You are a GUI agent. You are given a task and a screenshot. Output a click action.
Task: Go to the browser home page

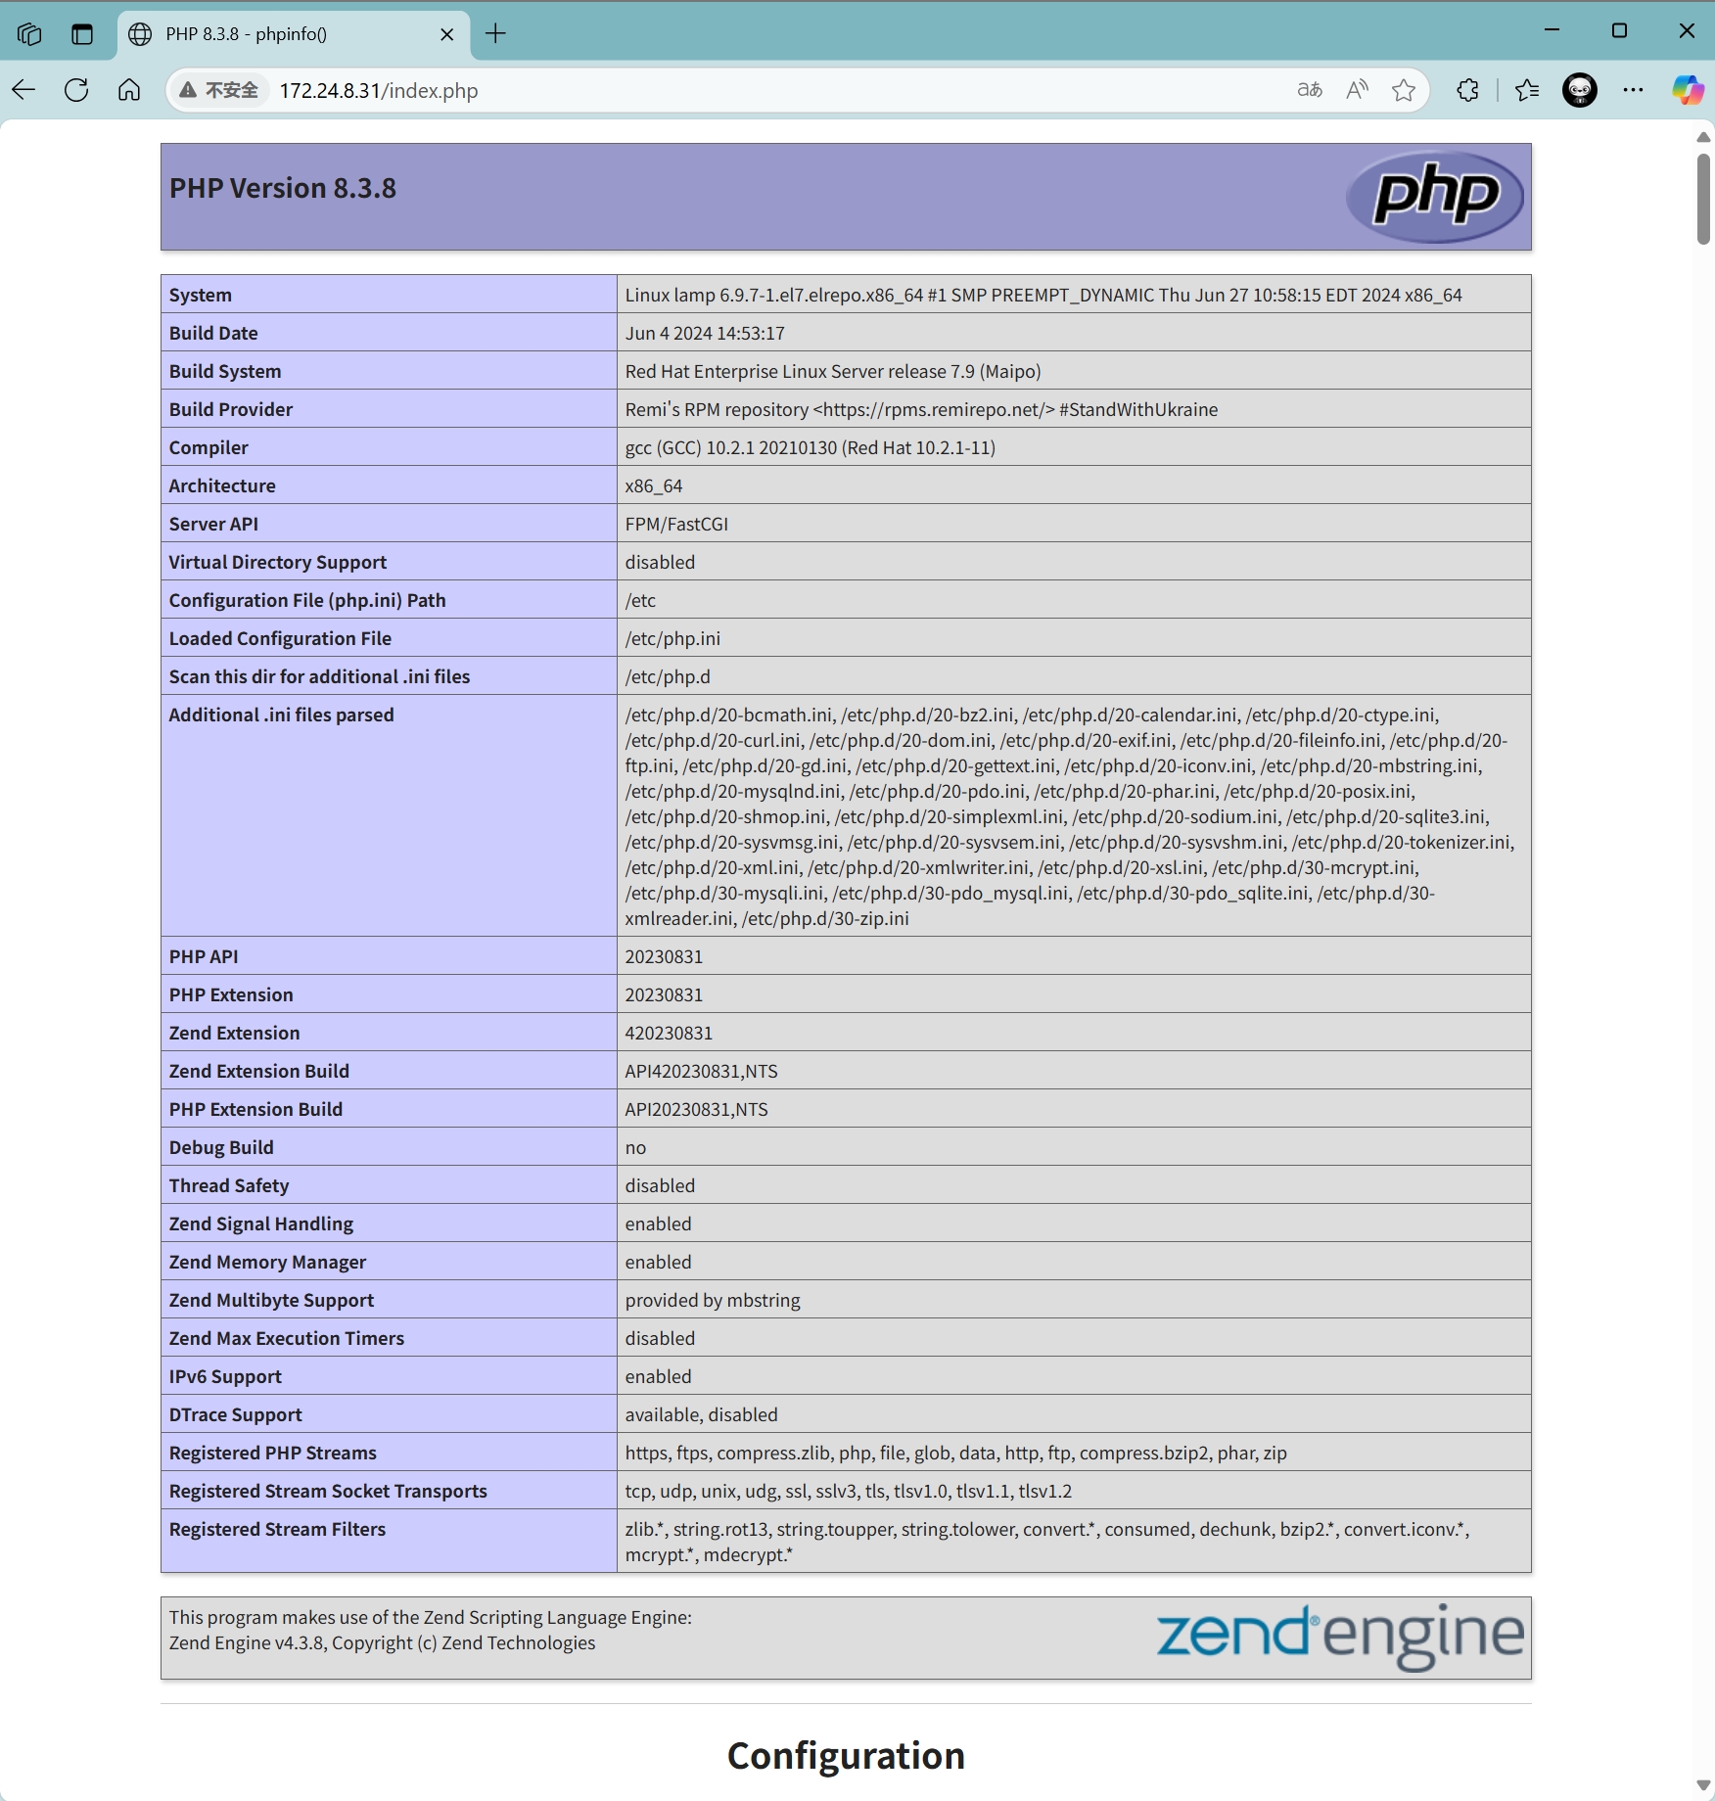(x=129, y=90)
